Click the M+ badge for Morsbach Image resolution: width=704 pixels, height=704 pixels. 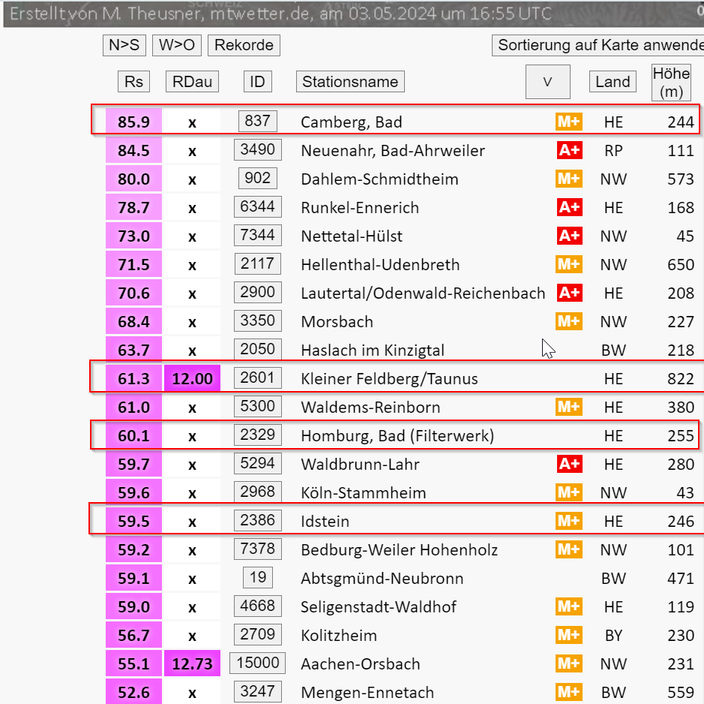[569, 321]
